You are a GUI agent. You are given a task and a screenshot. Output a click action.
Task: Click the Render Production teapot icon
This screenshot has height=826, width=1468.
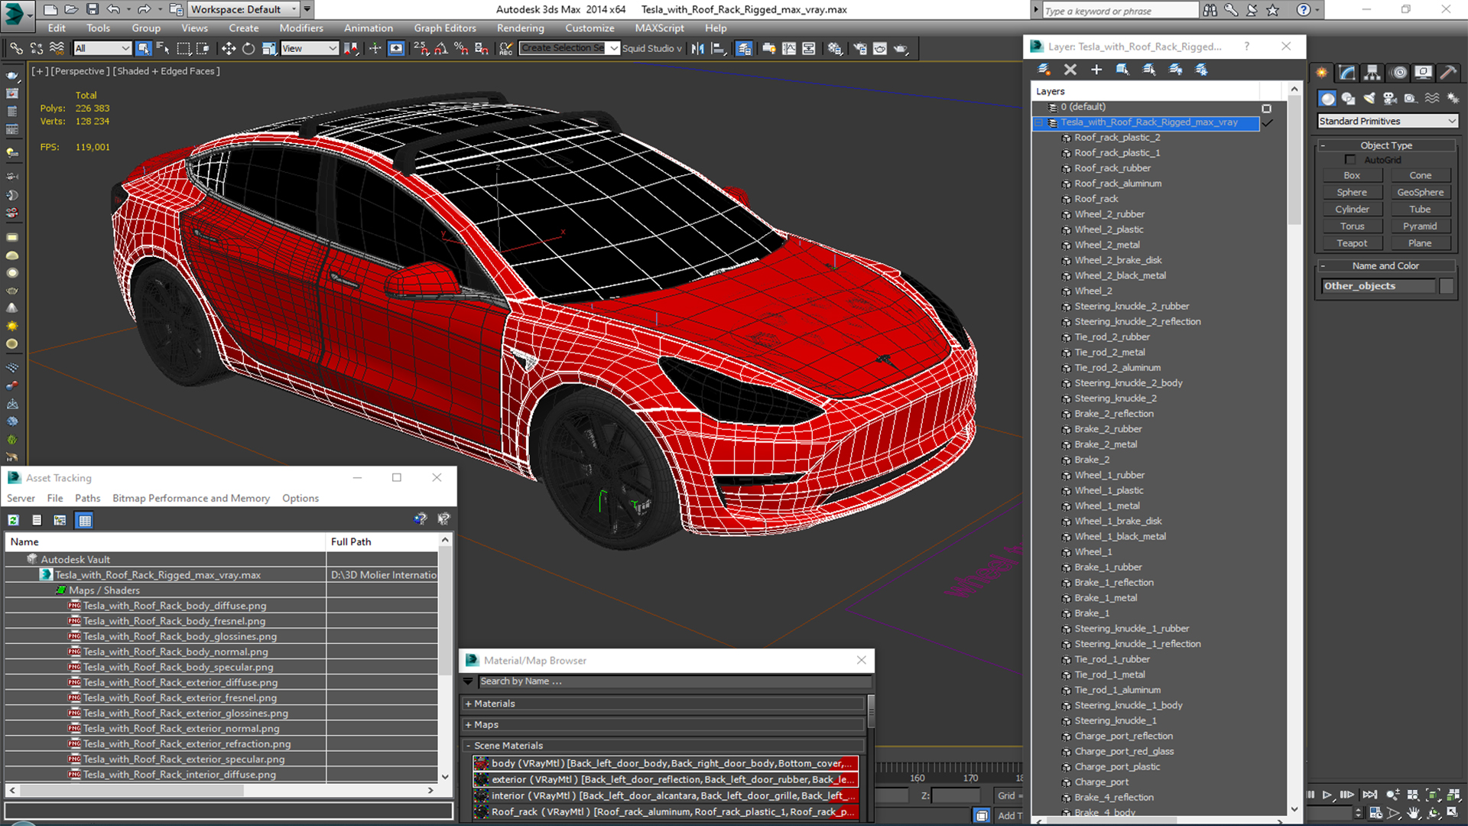pyautogui.click(x=901, y=48)
